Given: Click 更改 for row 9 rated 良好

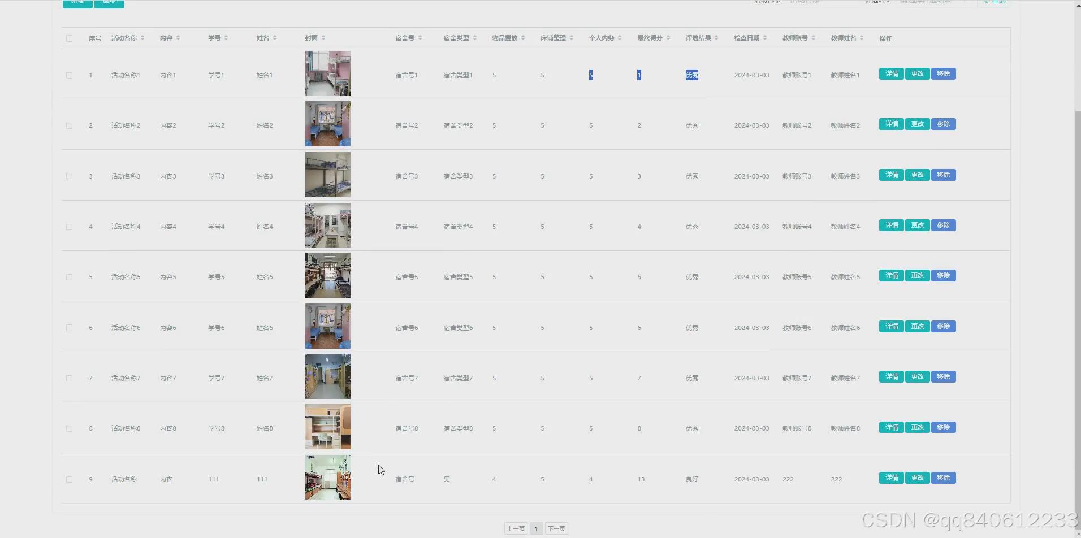Looking at the screenshot, I should point(917,478).
